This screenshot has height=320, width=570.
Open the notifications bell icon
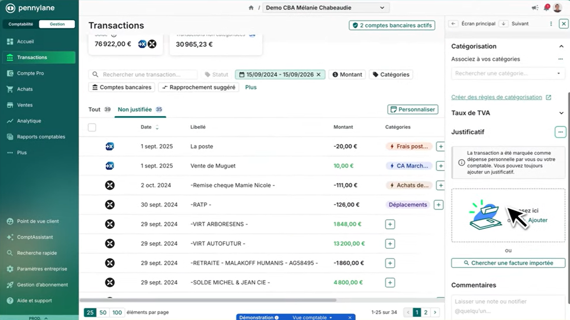pyautogui.click(x=546, y=8)
